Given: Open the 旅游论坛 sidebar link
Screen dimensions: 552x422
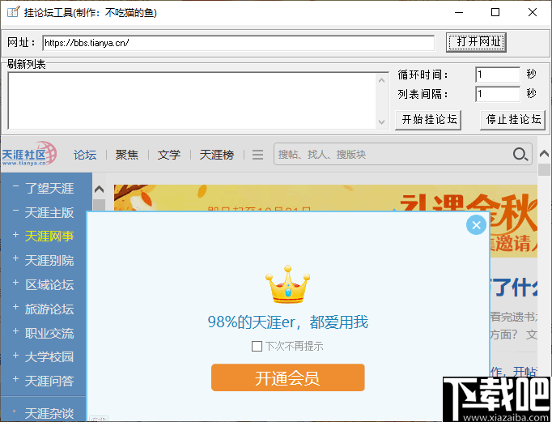Looking at the screenshot, I should coord(49,309).
